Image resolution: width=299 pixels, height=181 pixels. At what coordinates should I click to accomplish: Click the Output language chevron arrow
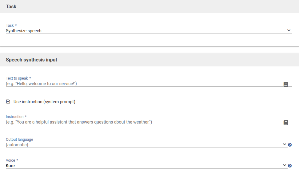[285, 144]
